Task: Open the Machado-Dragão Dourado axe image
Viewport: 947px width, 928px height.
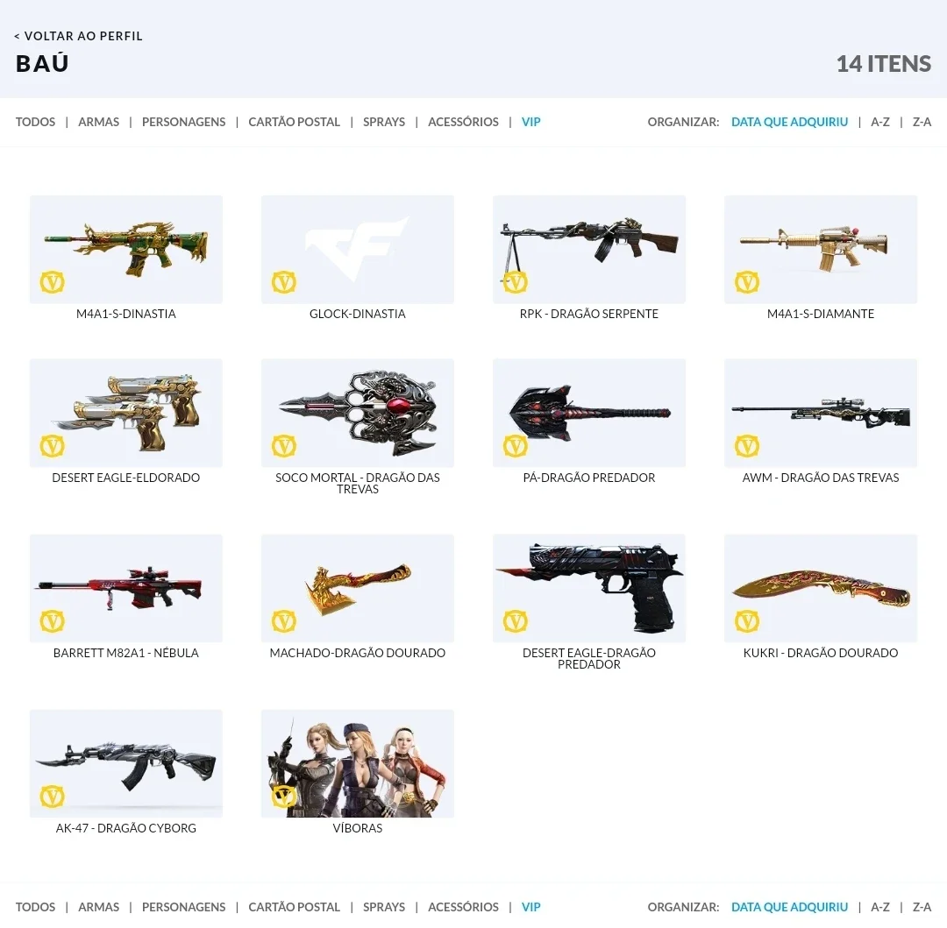Action: click(x=358, y=588)
